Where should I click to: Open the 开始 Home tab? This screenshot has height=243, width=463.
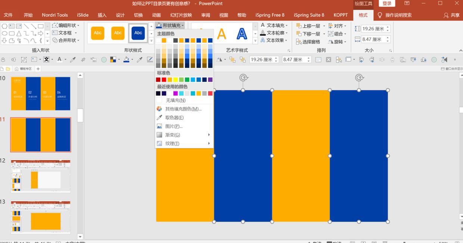(28, 15)
